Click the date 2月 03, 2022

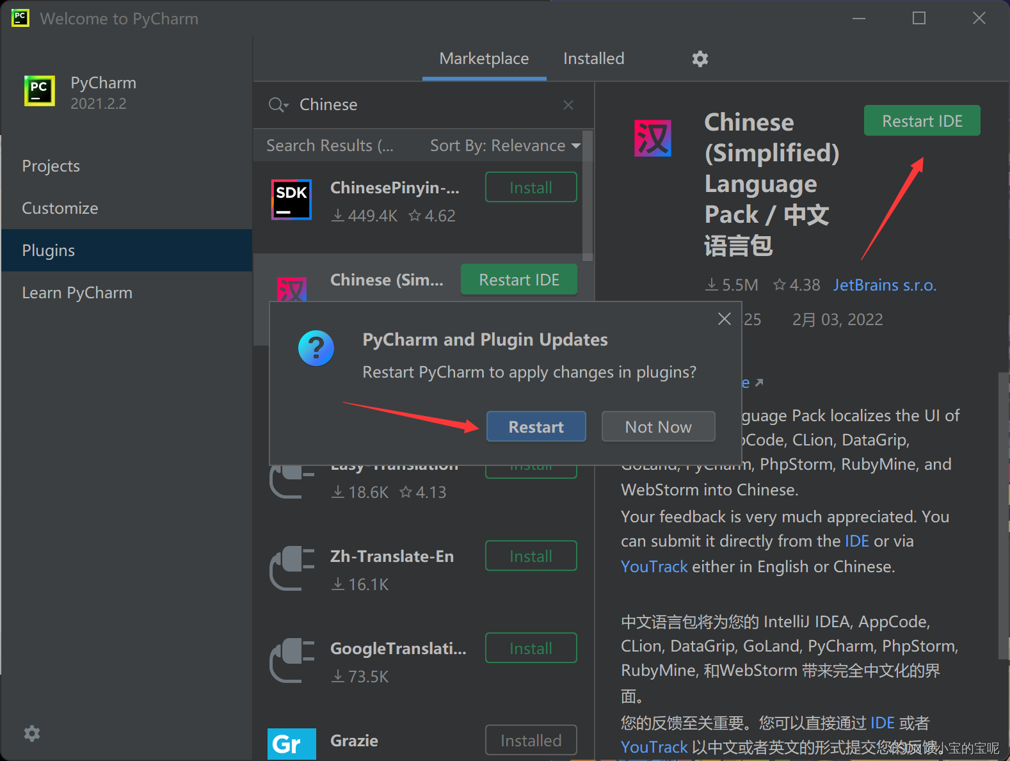click(x=837, y=320)
